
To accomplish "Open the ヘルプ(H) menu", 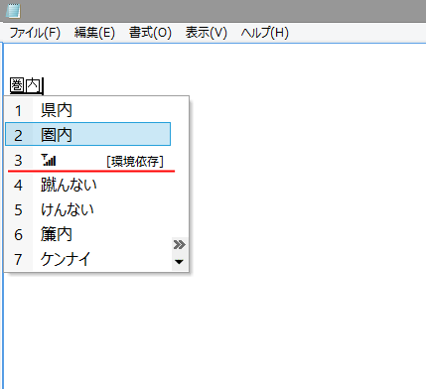I will [x=265, y=33].
